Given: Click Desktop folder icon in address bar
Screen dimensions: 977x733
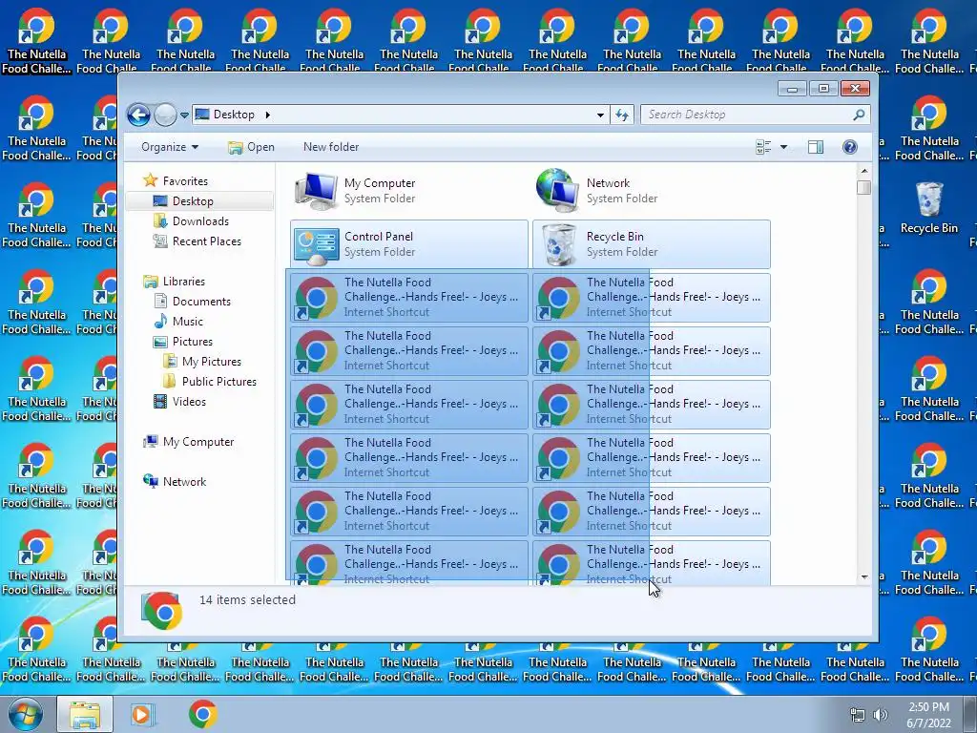Looking at the screenshot, I should tap(202, 115).
